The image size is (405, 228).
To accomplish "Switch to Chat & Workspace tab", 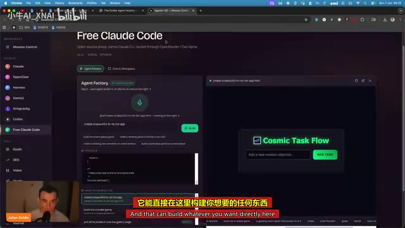I will coord(121,69).
